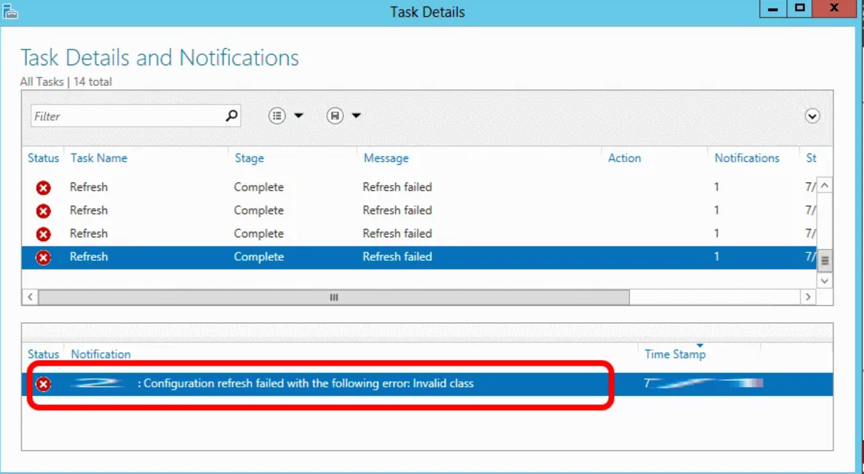The width and height of the screenshot is (864, 474).
Task: Sort by the Status column header in the tasks list
Action: click(43, 158)
